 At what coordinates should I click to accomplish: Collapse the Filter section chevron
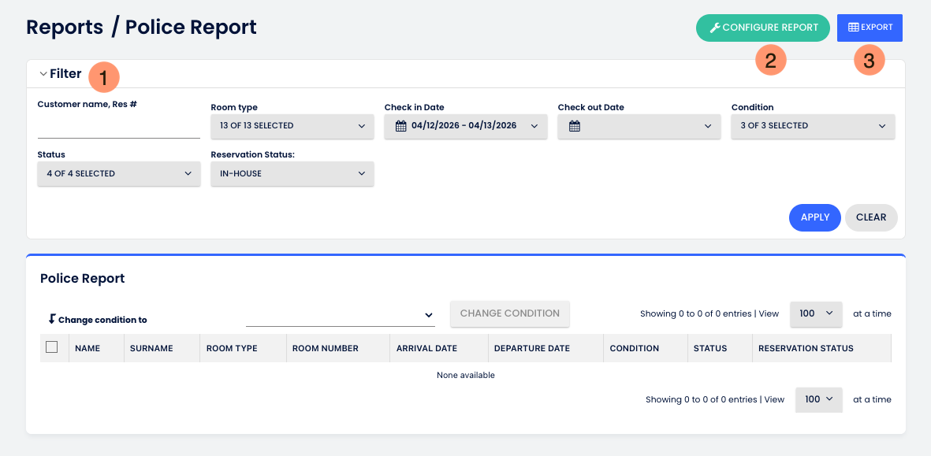click(43, 74)
